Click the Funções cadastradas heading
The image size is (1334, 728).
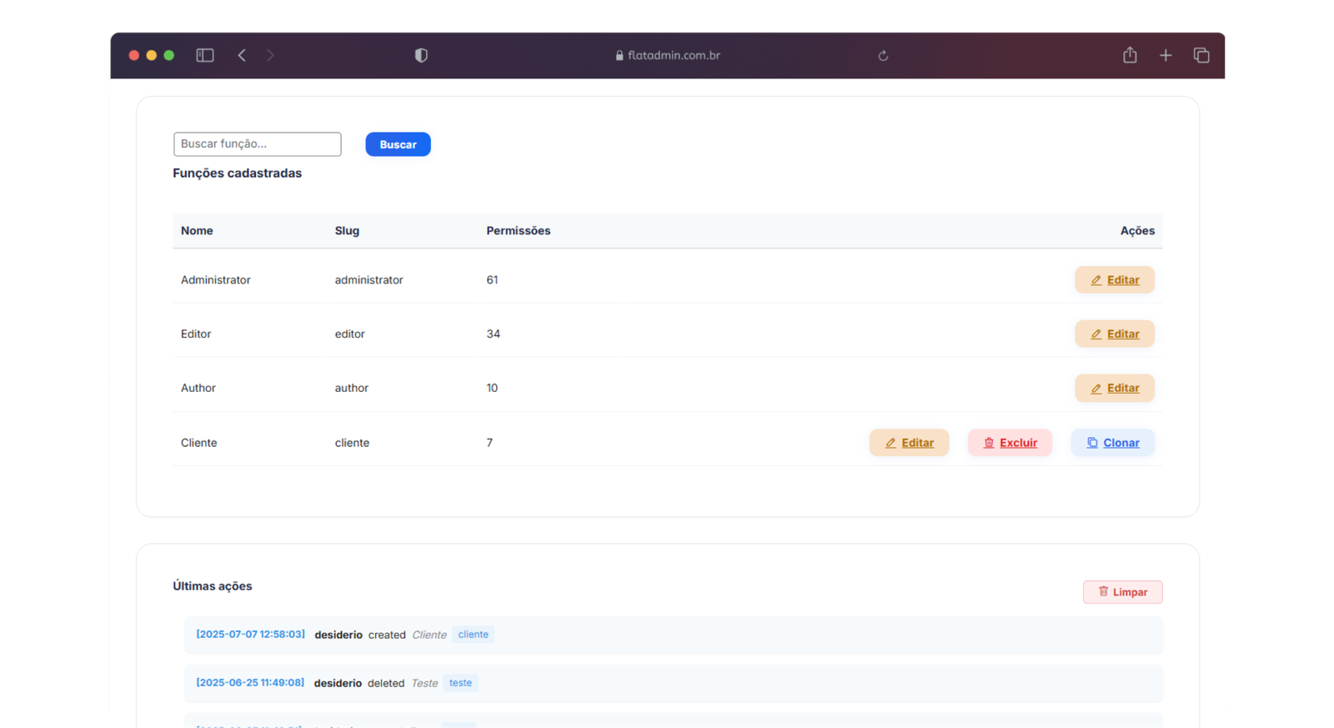point(237,173)
